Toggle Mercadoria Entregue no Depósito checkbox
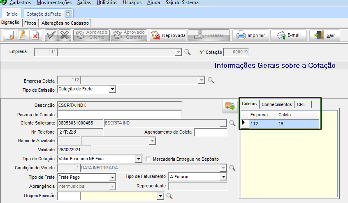 coord(149,159)
